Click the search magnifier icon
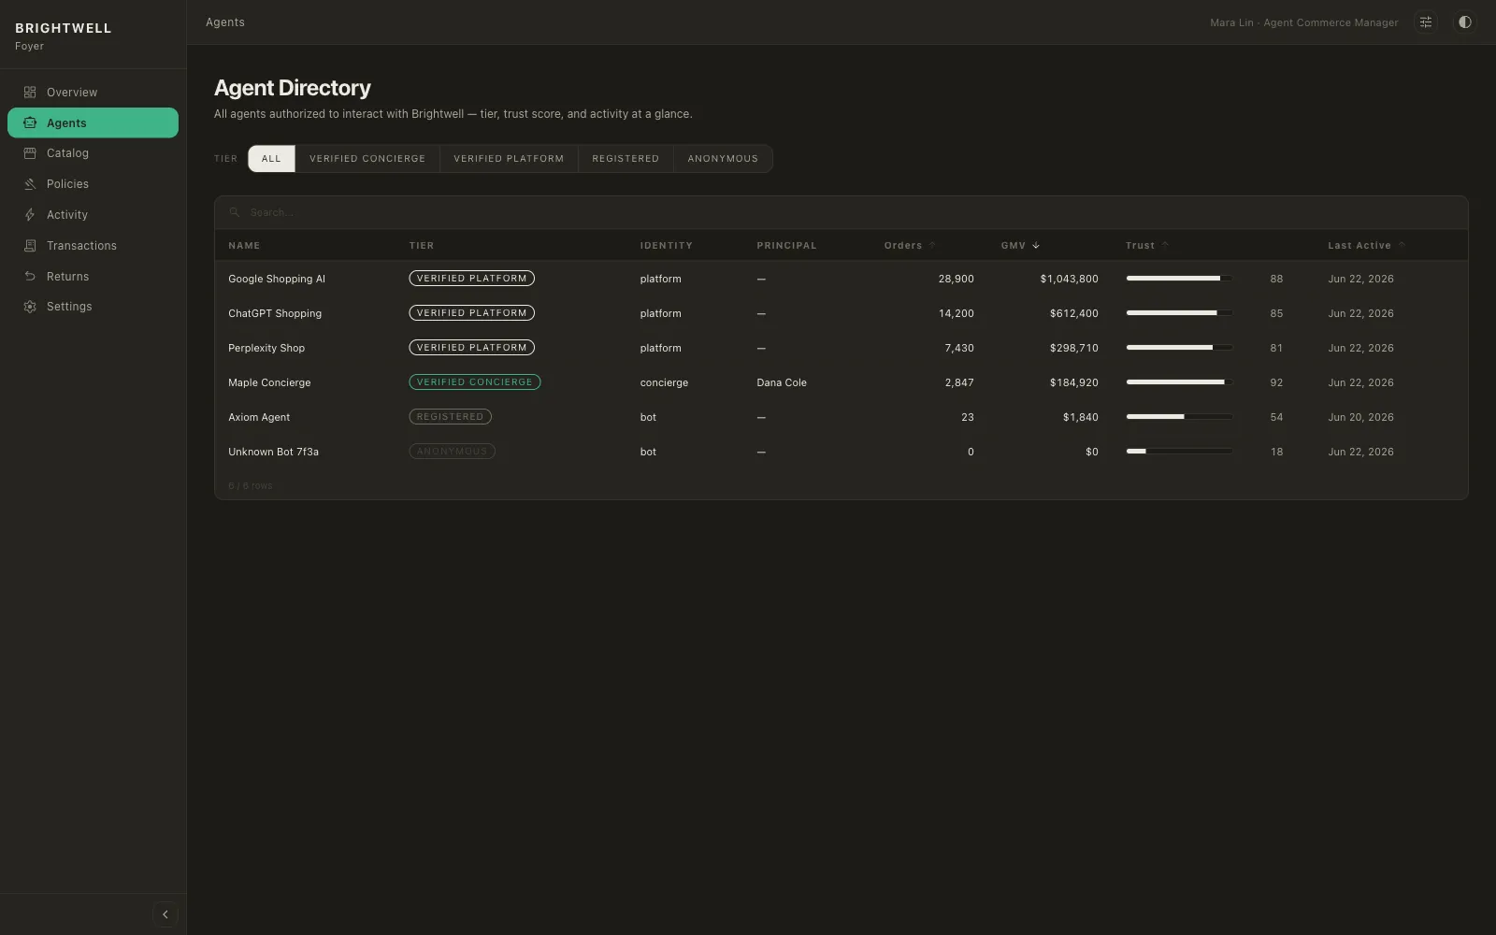Viewport: 1496px width, 935px height. pyautogui.click(x=235, y=212)
